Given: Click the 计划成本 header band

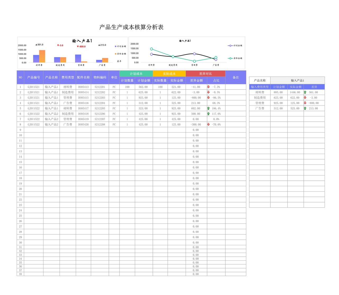Looking at the screenshot, I should (137, 74).
